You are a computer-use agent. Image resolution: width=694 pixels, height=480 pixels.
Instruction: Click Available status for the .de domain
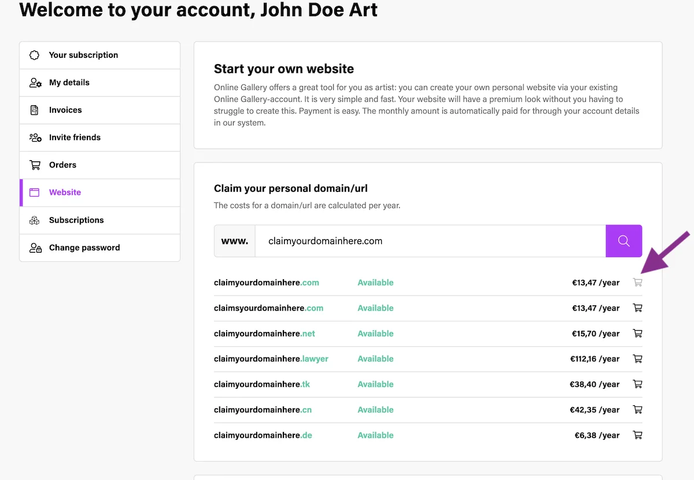(x=375, y=435)
